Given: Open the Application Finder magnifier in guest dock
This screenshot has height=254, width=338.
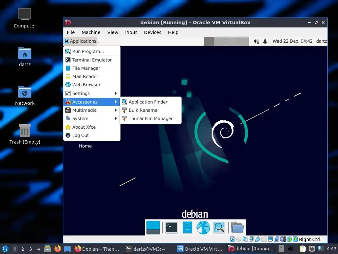Looking at the screenshot, I should tap(219, 228).
